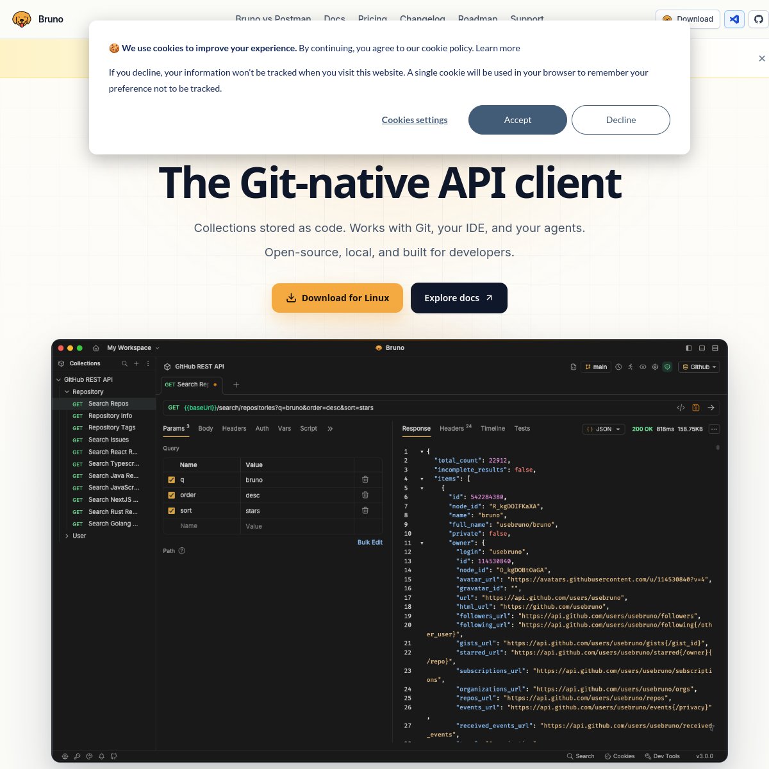The image size is (769, 769).
Task: Click the main git branch button
Action: tap(596, 367)
